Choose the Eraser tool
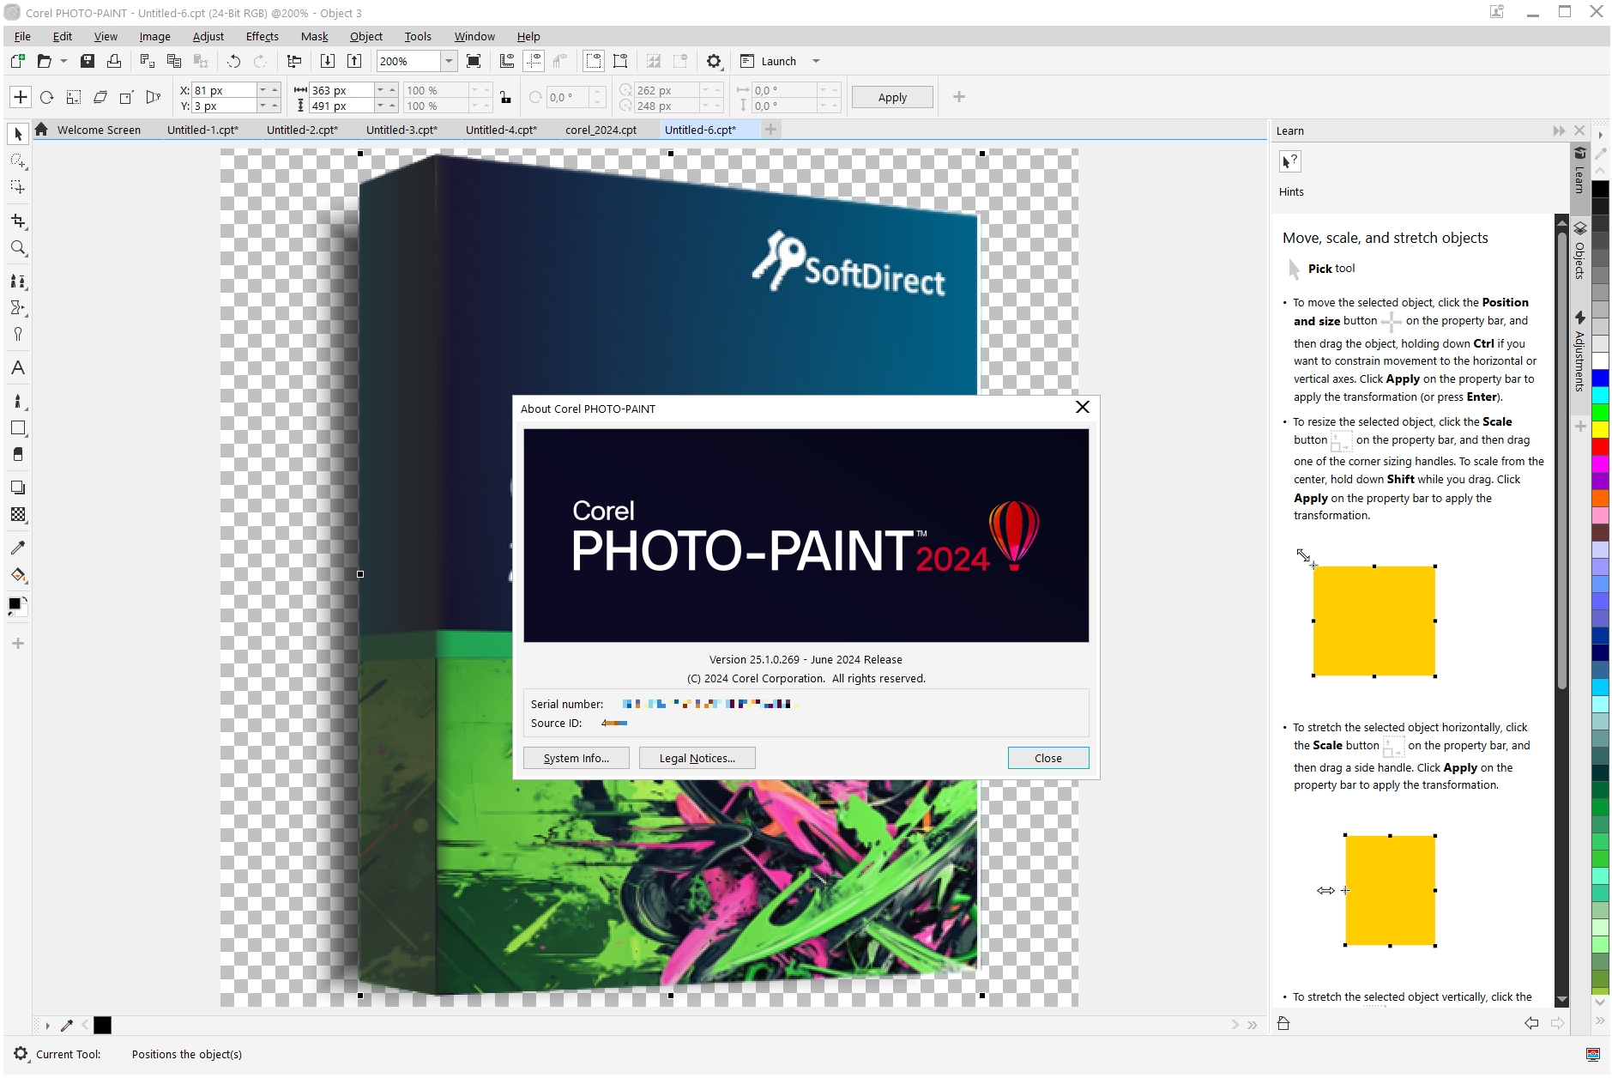1612x1078 pixels. (x=18, y=454)
